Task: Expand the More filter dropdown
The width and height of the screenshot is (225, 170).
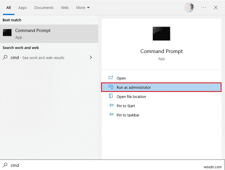Action: (x=83, y=8)
